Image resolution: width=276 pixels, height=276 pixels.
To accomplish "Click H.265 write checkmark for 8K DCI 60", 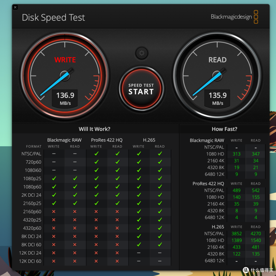I will (139, 245).
